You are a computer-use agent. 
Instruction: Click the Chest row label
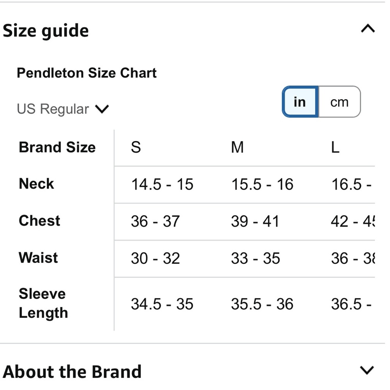click(39, 221)
